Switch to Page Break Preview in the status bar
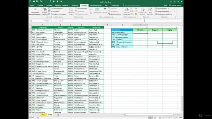 coord(160,118)
